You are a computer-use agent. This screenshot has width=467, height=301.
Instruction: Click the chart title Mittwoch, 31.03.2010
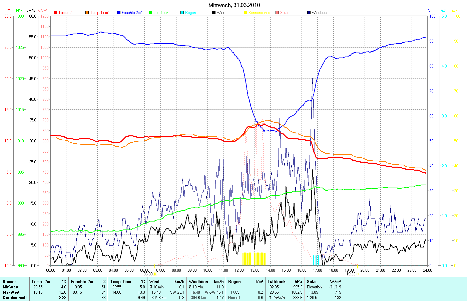tap(234, 5)
